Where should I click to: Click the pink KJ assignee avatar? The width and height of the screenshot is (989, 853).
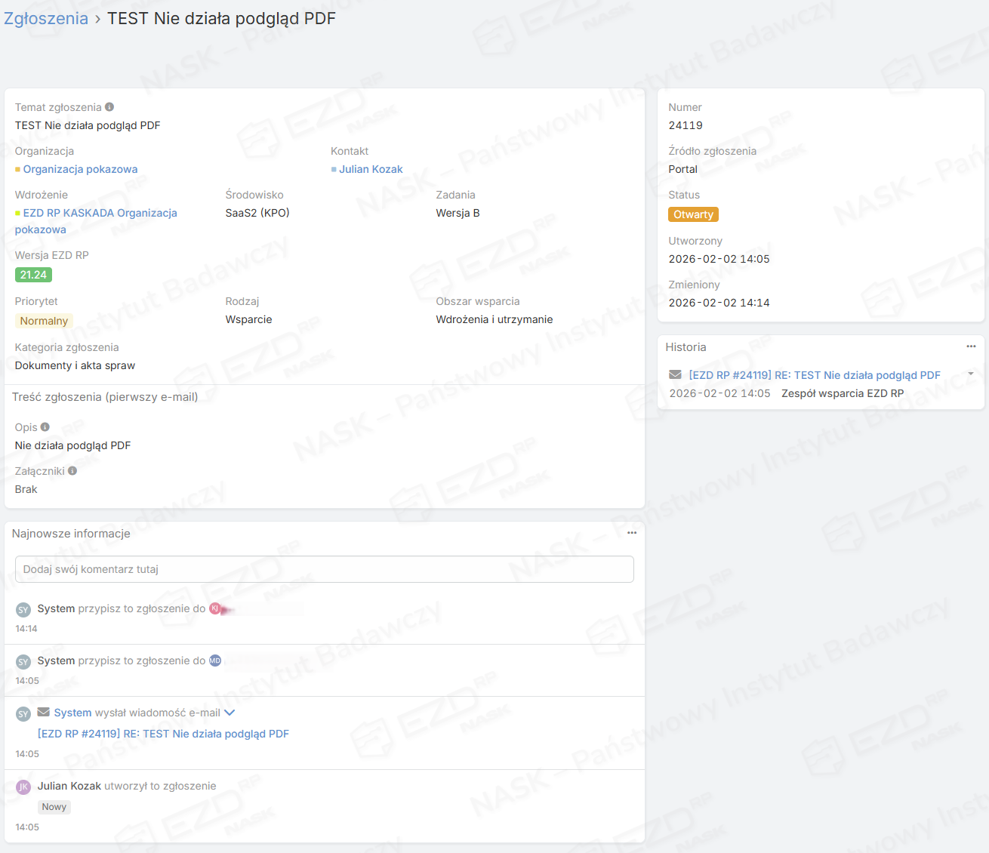click(215, 608)
